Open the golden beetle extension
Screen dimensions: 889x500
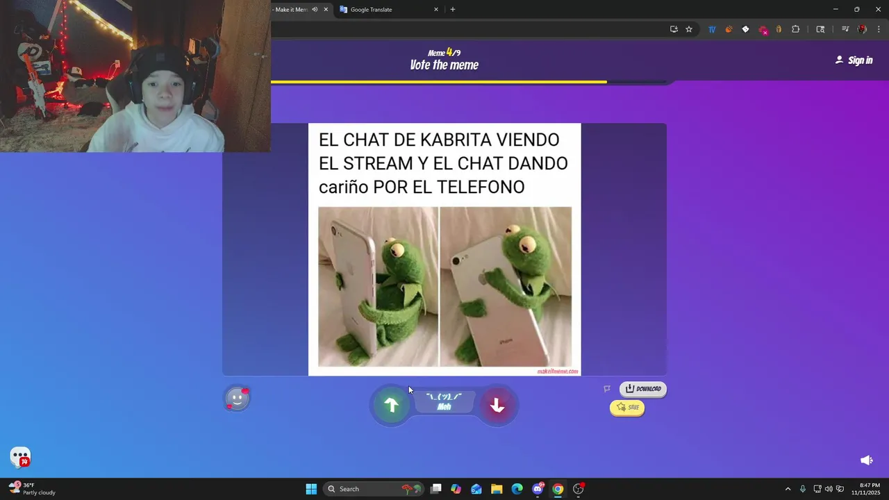(779, 29)
